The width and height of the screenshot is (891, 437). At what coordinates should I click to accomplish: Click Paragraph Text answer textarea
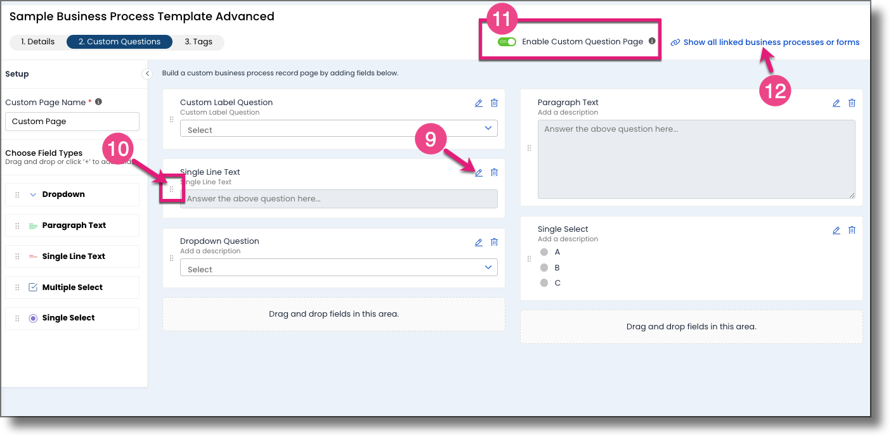coord(696,160)
